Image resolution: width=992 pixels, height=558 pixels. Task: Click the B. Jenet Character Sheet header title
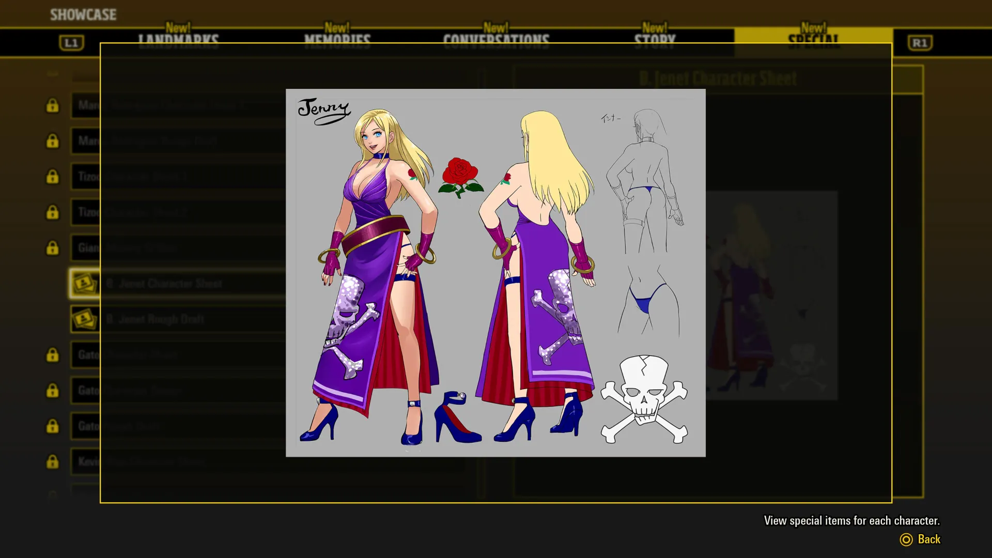click(x=718, y=79)
